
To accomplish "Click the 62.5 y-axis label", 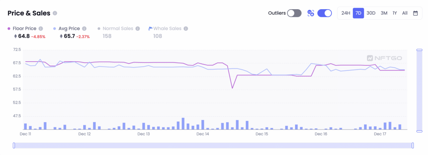I will coord(17,76).
